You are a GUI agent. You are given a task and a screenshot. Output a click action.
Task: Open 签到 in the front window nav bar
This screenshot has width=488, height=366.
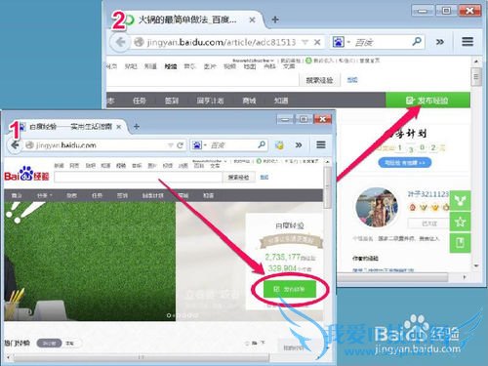click(122, 195)
